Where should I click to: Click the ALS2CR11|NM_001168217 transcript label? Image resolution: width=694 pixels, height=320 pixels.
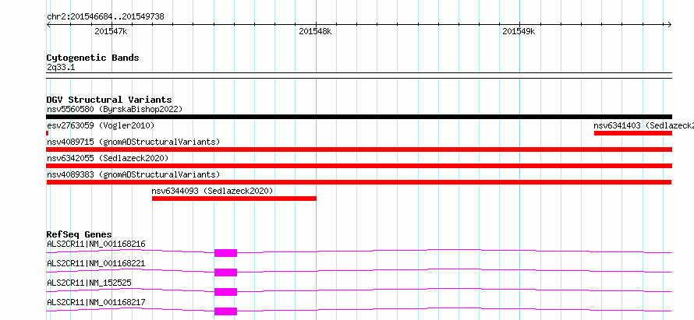(96, 302)
